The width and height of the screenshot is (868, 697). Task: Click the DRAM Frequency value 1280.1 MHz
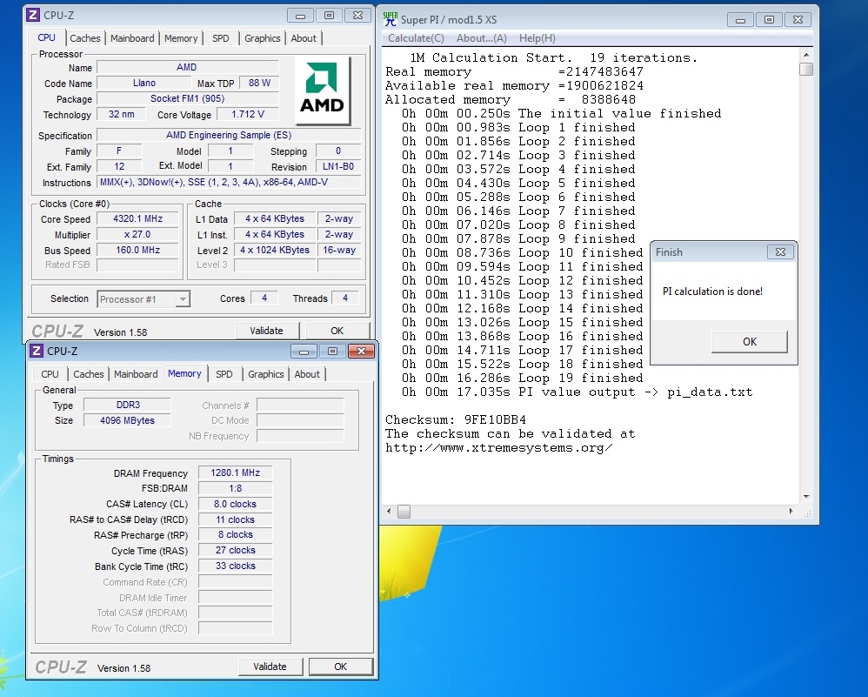[236, 472]
